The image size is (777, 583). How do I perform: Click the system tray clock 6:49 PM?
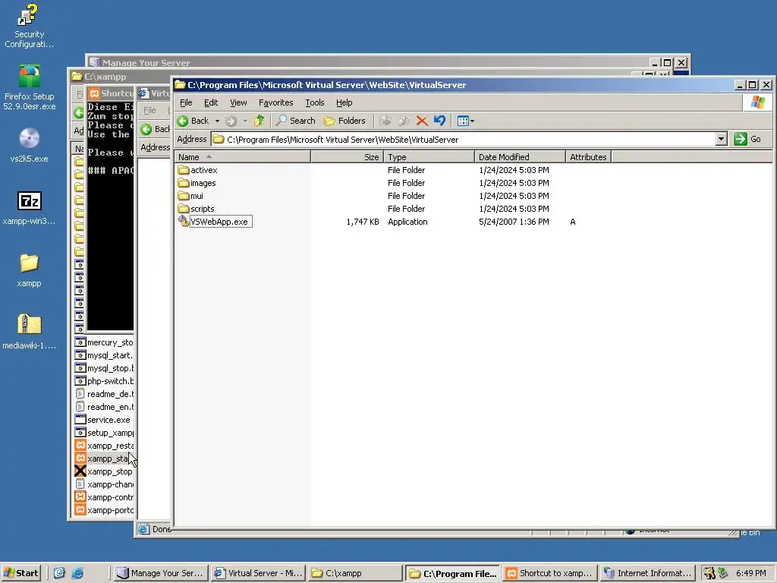tap(750, 573)
